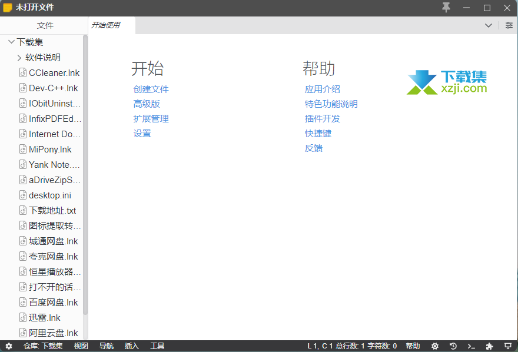This screenshot has width=518, height=352.
Task: Click the file icon beside 夸克网盘.lnk
Action: click(23, 256)
